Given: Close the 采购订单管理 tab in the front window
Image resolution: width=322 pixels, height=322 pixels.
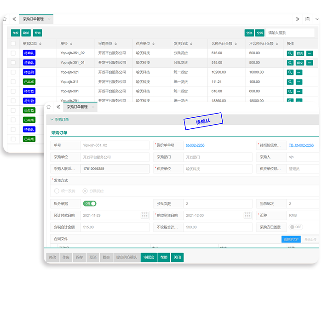Looking at the screenshot, I should (x=93, y=107).
